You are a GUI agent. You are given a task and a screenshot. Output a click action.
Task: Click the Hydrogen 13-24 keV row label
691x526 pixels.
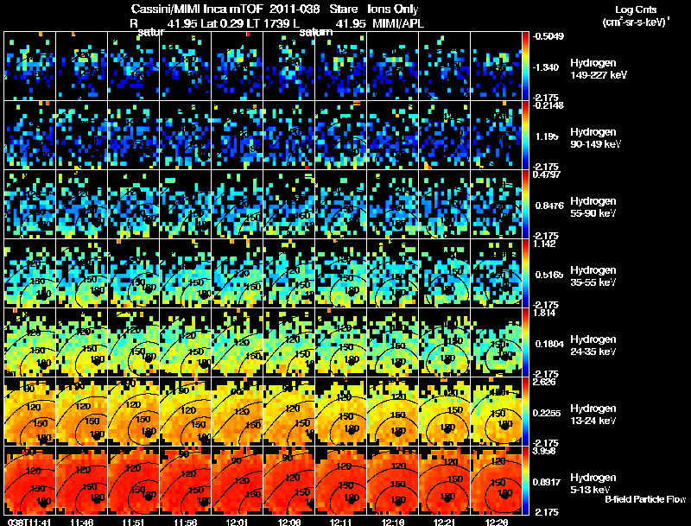(593, 415)
